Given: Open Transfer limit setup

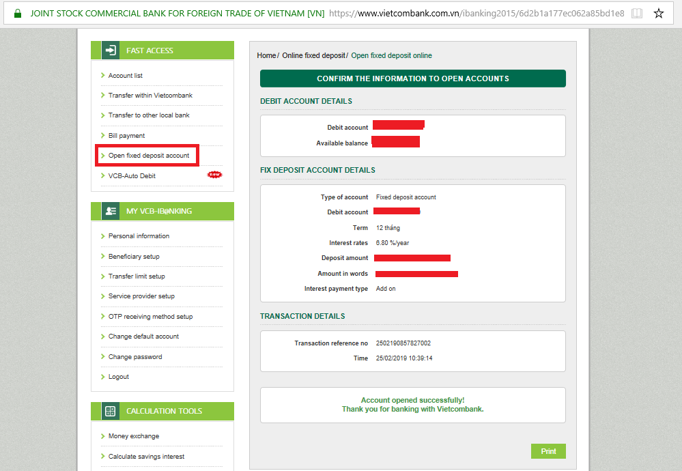Looking at the screenshot, I should [137, 276].
